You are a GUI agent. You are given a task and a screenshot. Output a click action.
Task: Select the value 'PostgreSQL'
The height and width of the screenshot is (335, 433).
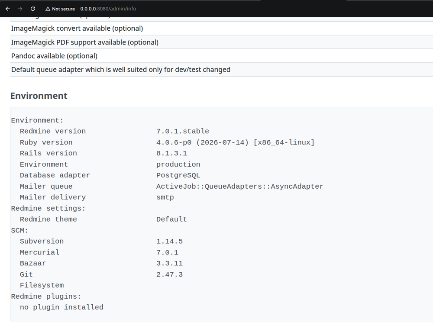point(178,175)
